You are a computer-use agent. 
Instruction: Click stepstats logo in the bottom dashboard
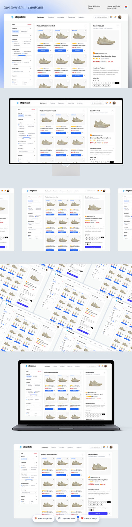(26, 447)
